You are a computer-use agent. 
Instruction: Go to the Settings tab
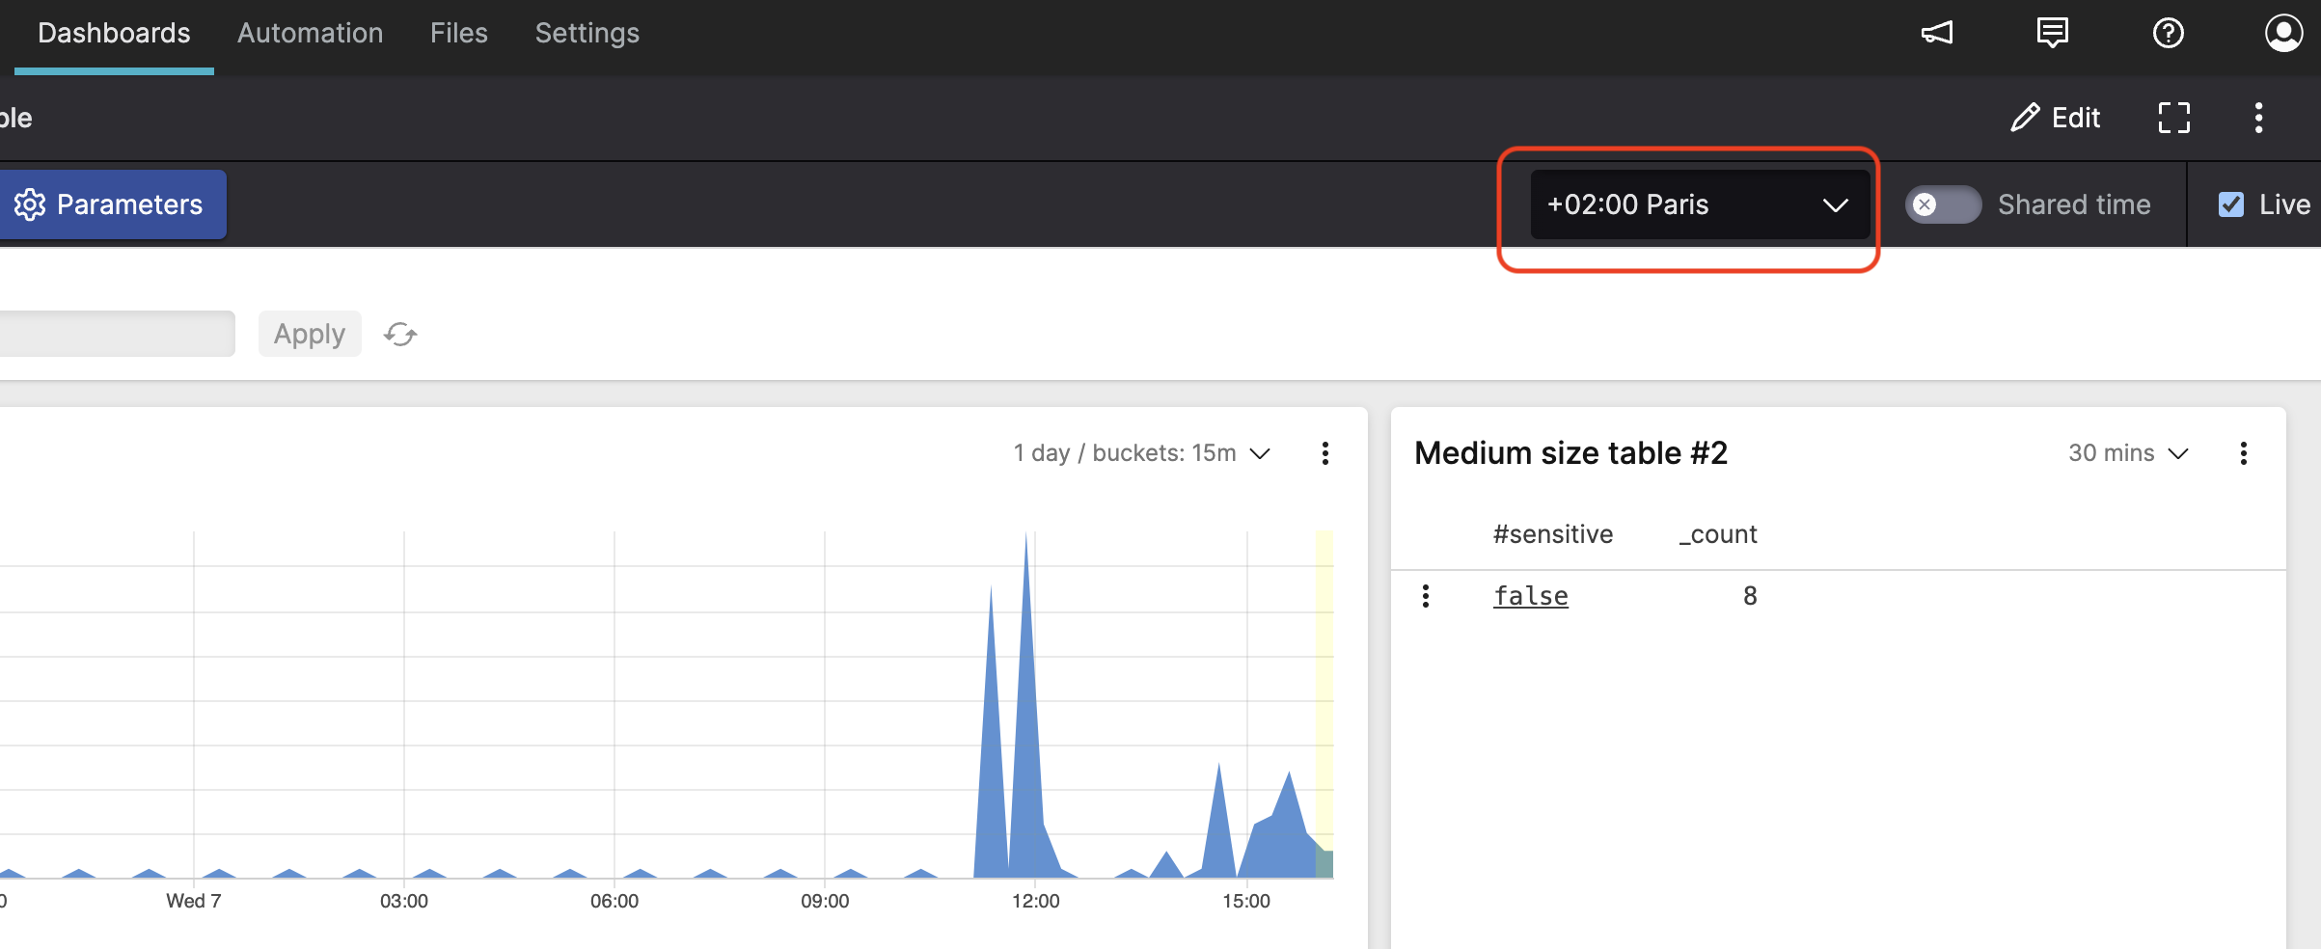pos(587,33)
